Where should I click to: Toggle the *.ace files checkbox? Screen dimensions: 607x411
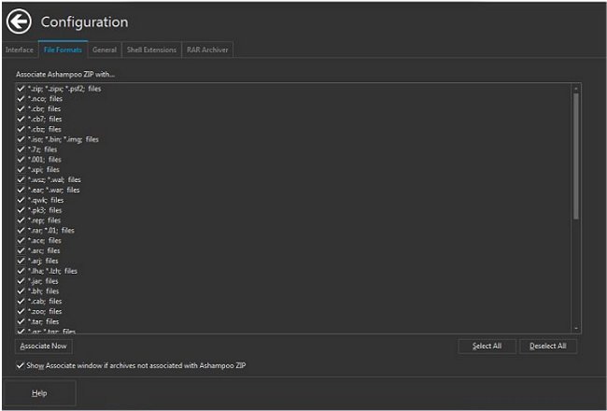coord(21,240)
